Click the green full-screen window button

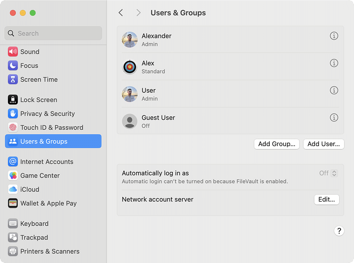click(33, 13)
